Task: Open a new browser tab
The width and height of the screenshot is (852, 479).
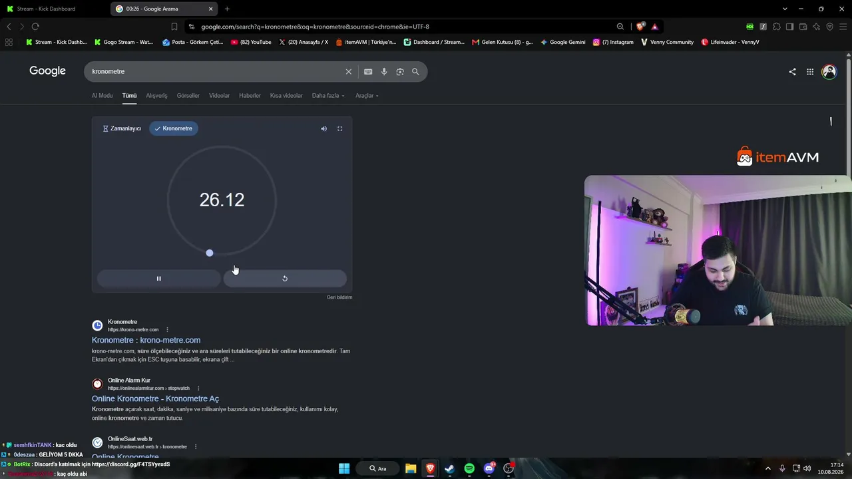Action: pyautogui.click(x=227, y=9)
